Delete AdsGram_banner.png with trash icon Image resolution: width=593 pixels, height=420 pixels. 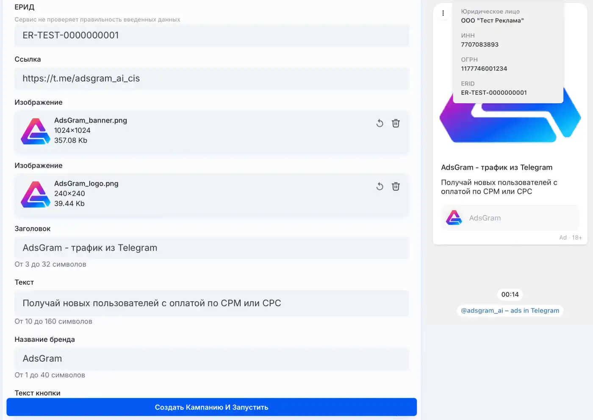[396, 123]
